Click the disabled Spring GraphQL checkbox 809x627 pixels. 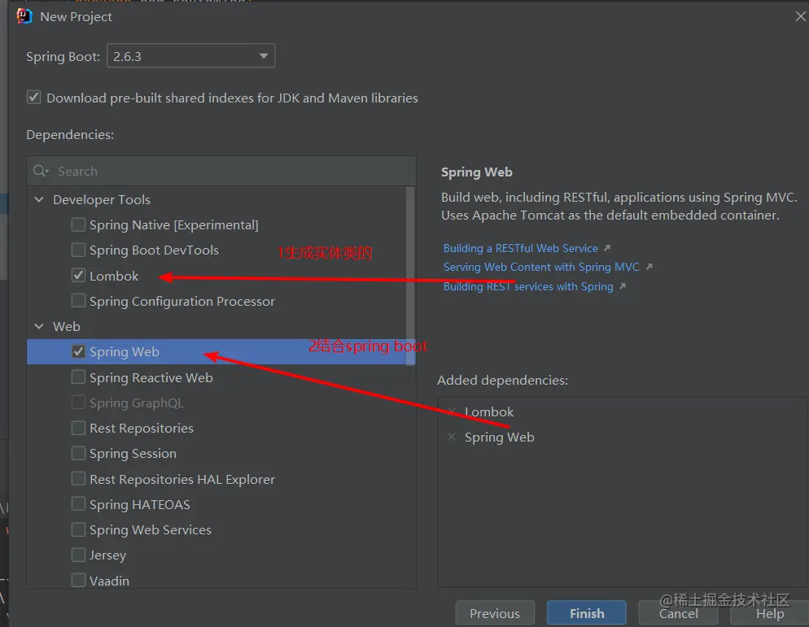78,403
